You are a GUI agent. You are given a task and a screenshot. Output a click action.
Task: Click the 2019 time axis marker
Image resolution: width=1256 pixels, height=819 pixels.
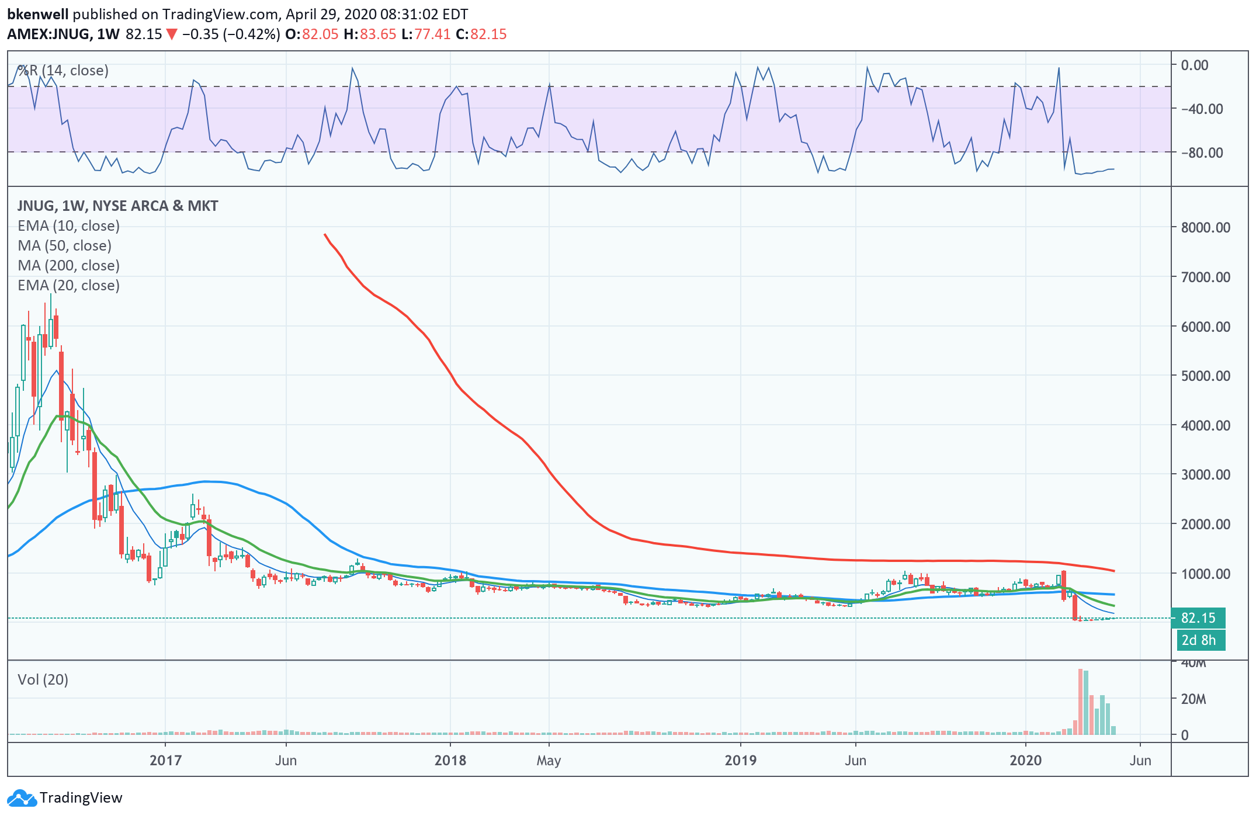(740, 761)
